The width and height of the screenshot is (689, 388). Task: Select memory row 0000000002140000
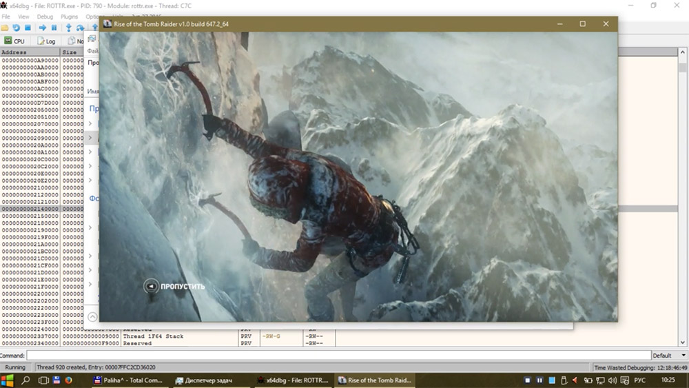(30, 209)
